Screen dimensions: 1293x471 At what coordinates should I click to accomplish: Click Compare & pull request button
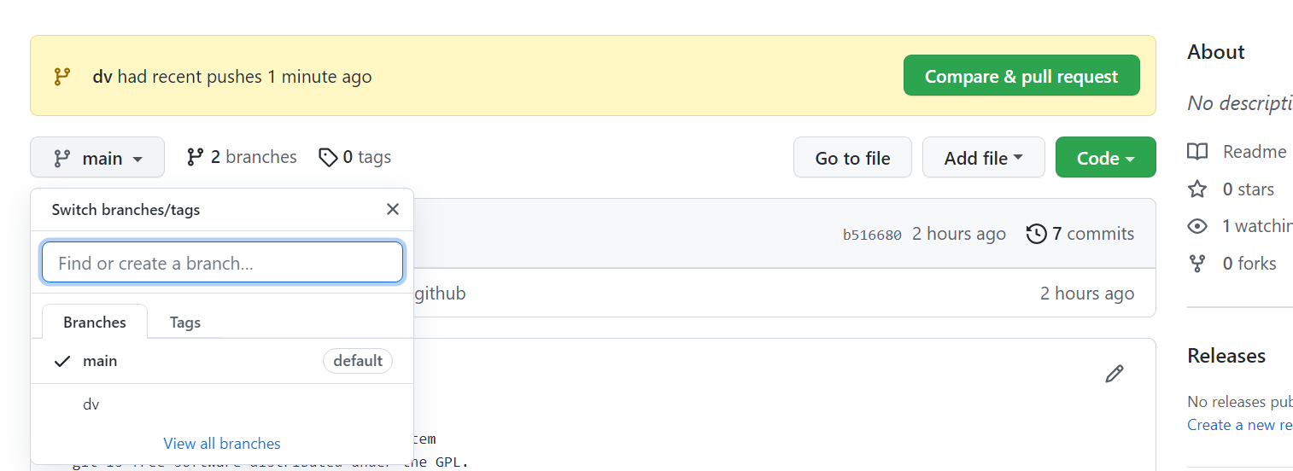[x=1021, y=76]
